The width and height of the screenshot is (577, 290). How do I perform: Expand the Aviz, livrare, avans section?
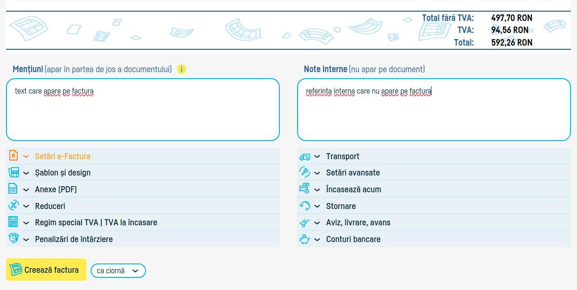[358, 223]
